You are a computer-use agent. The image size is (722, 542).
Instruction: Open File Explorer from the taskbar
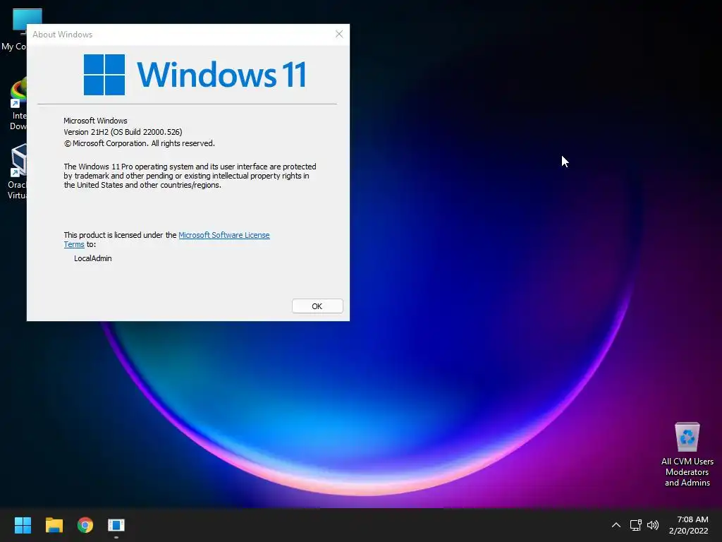(x=54, y=525)
